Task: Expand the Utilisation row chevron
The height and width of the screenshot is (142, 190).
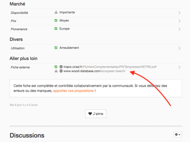Action: pos(180,49)
